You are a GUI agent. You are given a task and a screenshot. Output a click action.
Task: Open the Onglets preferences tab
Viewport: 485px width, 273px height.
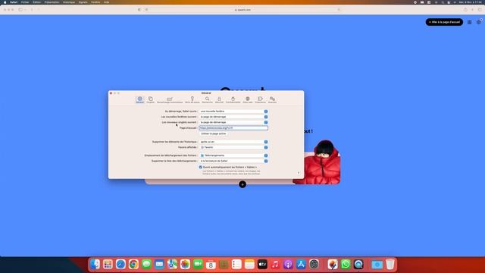[x=151, y=99]
